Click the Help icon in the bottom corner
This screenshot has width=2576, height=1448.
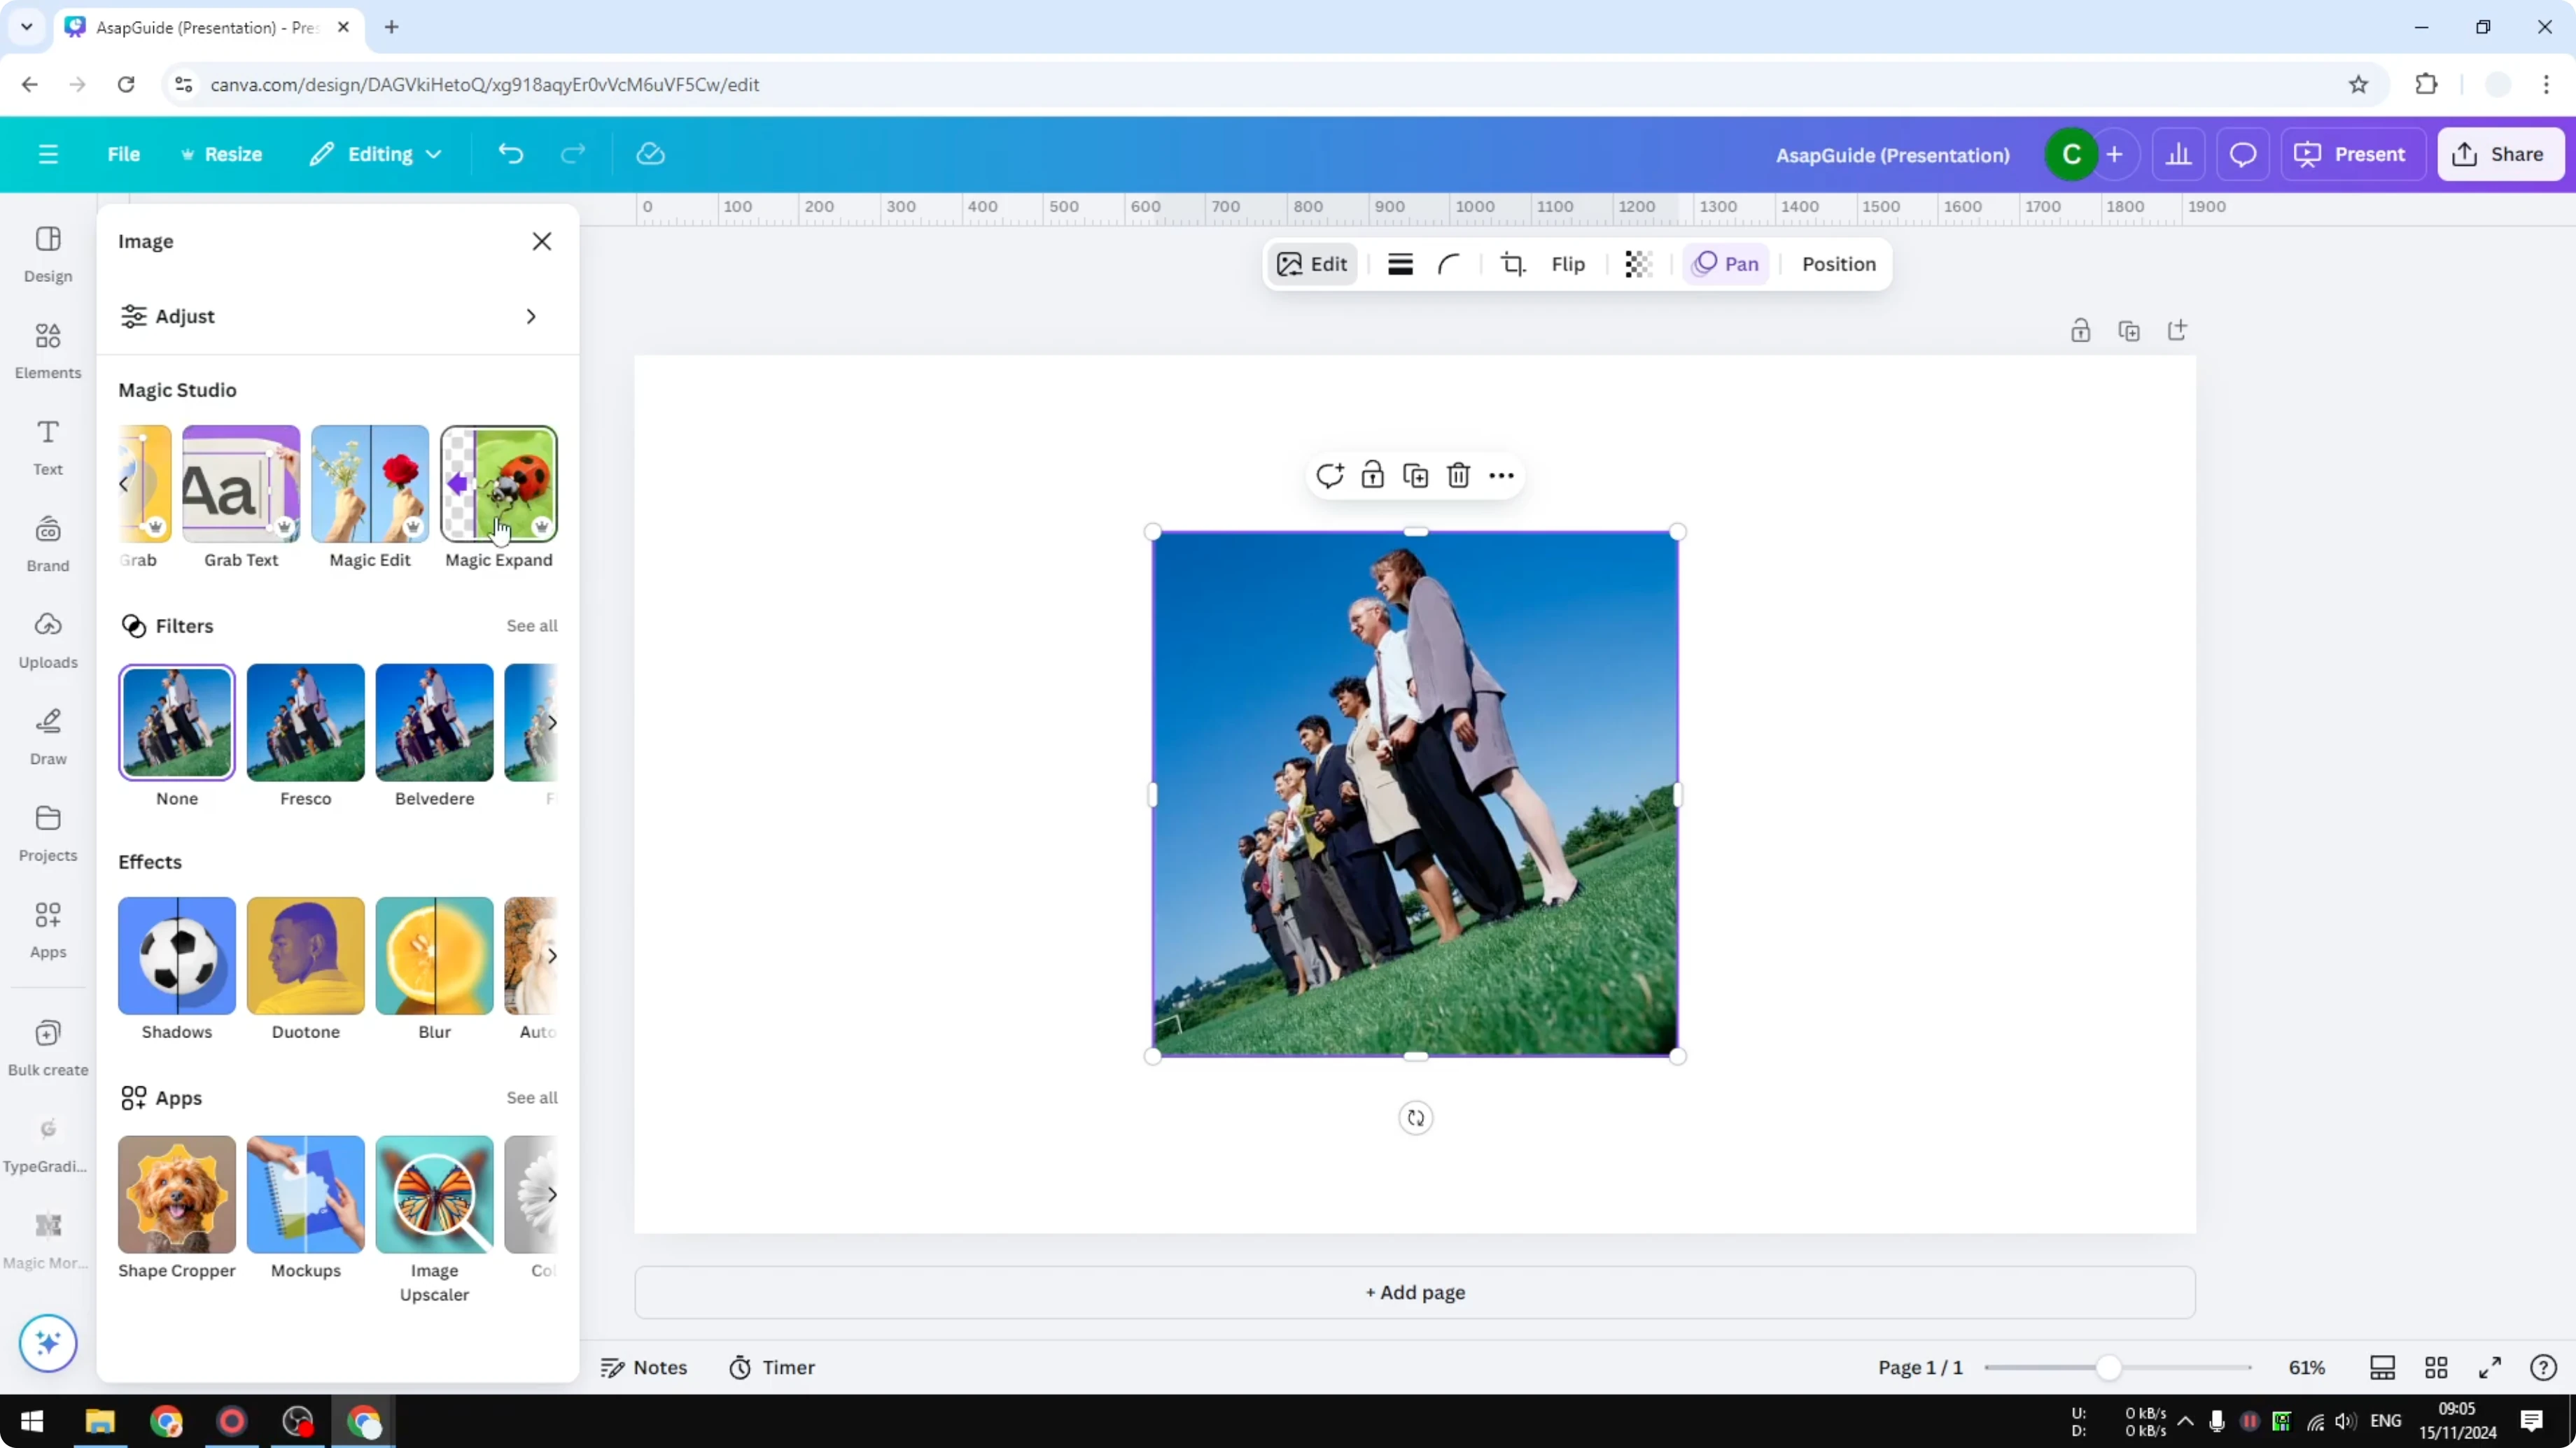pyautogui.click(x=2543, y=1367)
